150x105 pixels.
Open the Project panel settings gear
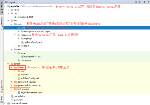(x=145, y=2)
